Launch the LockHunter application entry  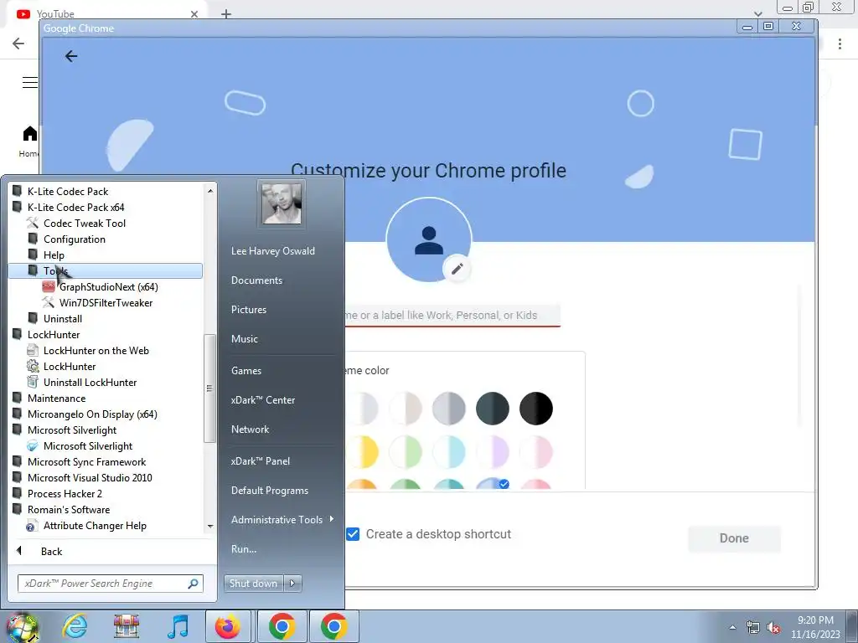coord(70,367)
